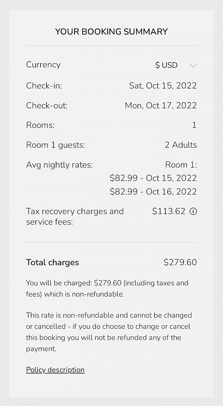This screenshot has width=223, height=406.
Task: Click the downward arrow on the Currency row
Action: [x=193, y=65]
